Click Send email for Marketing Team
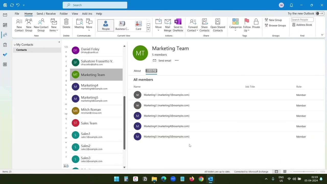Image resolution: width=327 pixels, height=184 pixels. pos(162,61)
